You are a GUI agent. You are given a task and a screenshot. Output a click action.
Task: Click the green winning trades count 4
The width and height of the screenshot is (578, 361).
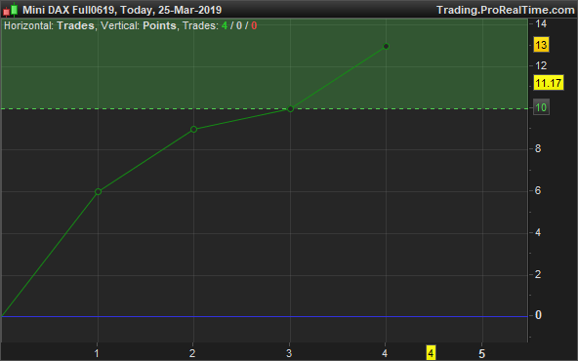(x=225, y=25)
